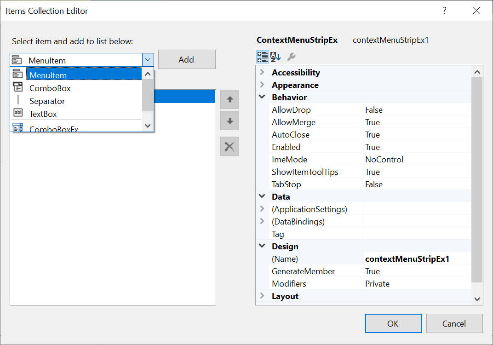Dismiss the dialog via Cancel

pos(454,323)
